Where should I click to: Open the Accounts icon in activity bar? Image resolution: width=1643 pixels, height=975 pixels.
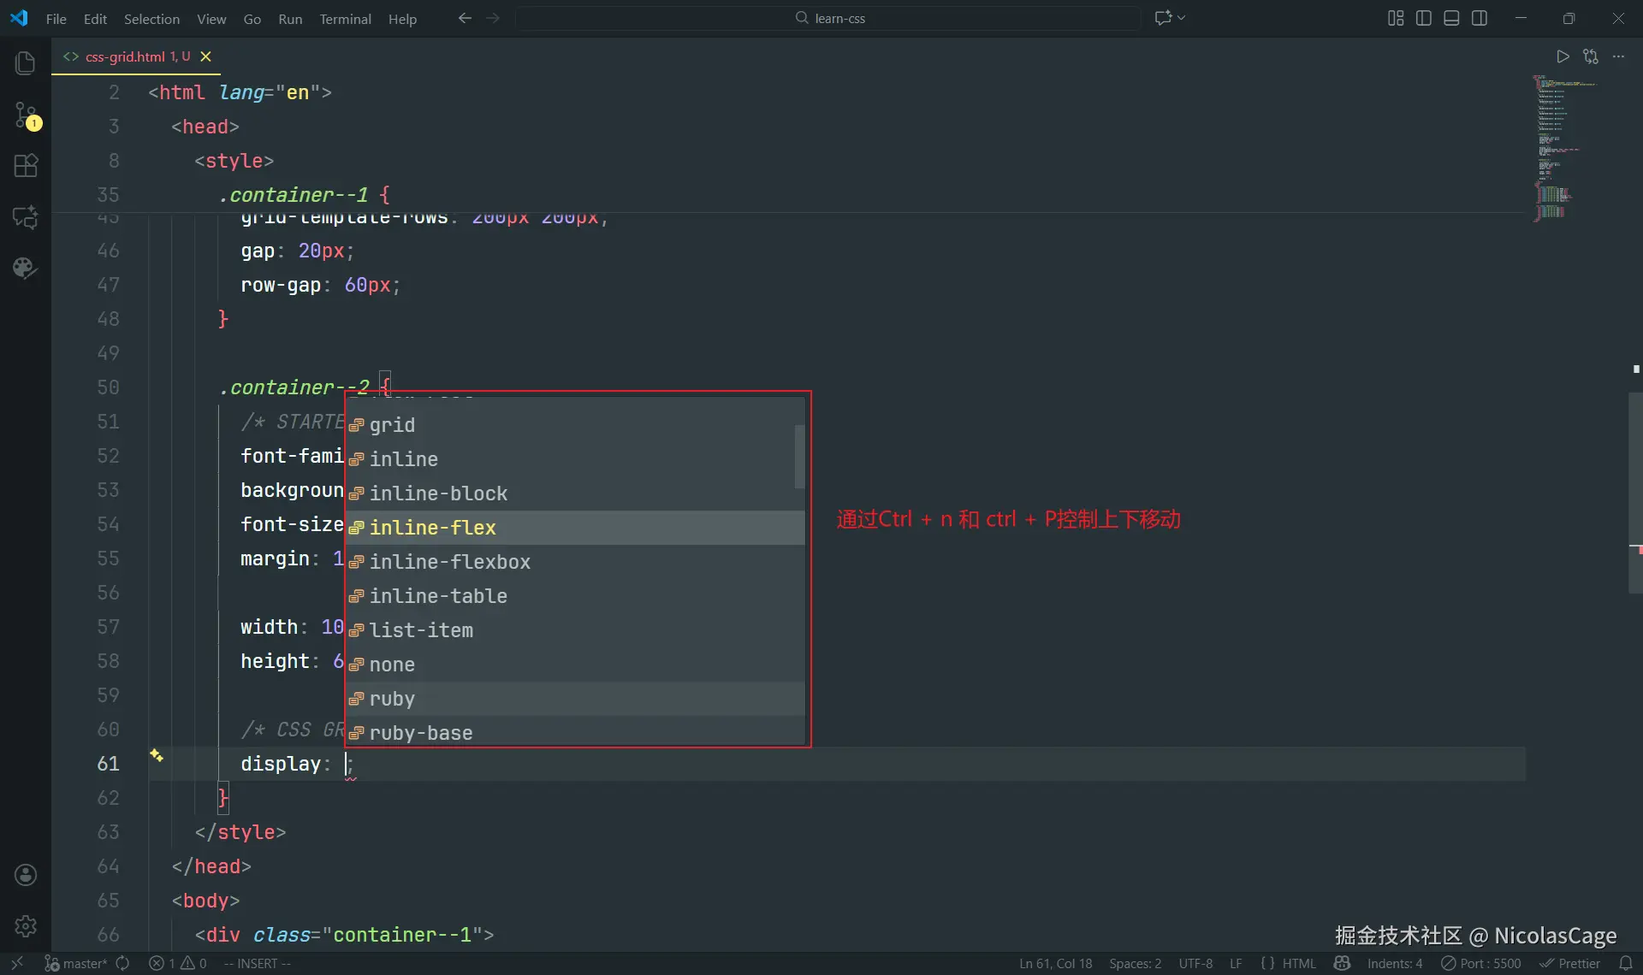point(26,874)
